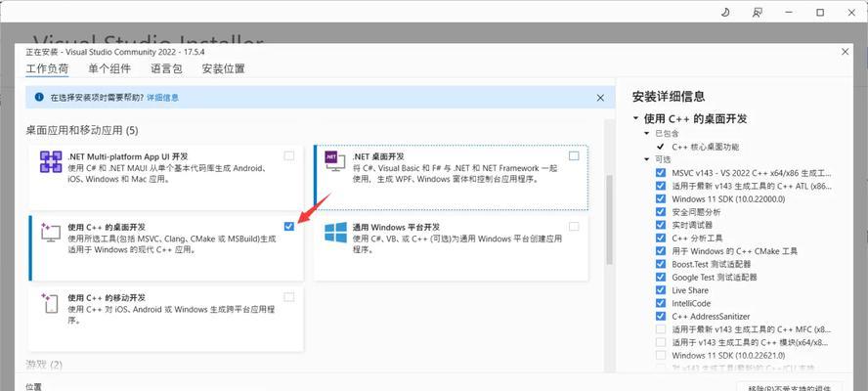Check Windows 11 SDK (10.0.22621.0)
868x391 pixels.
661,355
